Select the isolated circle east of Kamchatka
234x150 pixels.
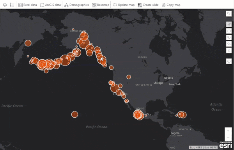click(x=28, y=43)
